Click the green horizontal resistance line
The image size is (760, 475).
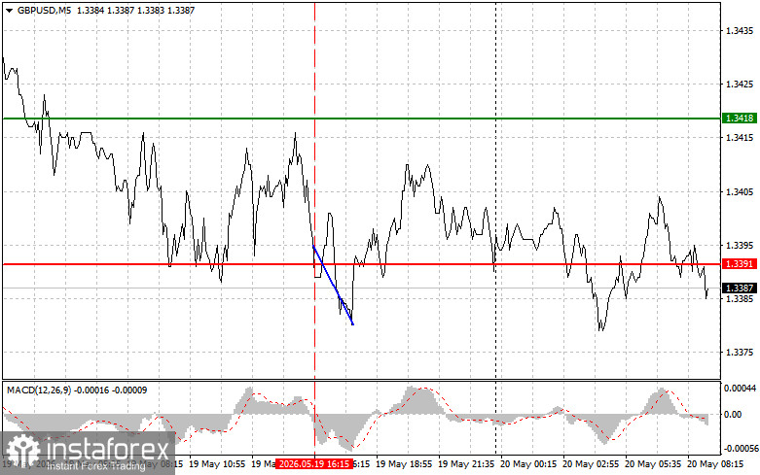point(361,119)
